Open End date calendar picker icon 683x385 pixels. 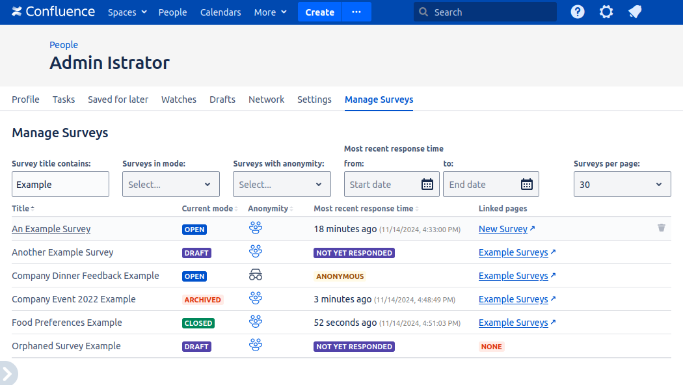tap(527, 184)
